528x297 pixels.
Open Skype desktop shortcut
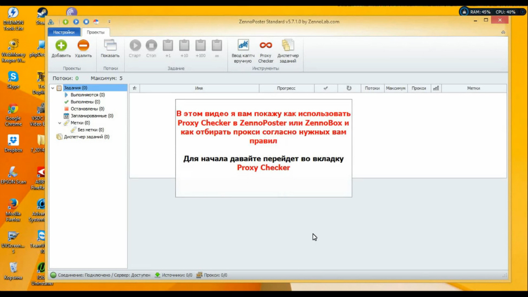pos(13,80)
